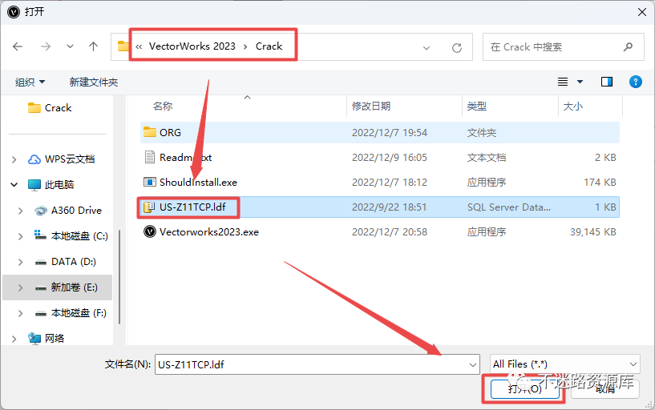Sort by 大小 column header

pyautogui.click(x=572, y=107)
